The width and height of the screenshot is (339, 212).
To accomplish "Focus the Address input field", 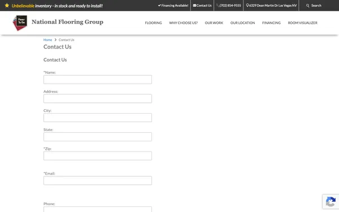I will 98,98.
